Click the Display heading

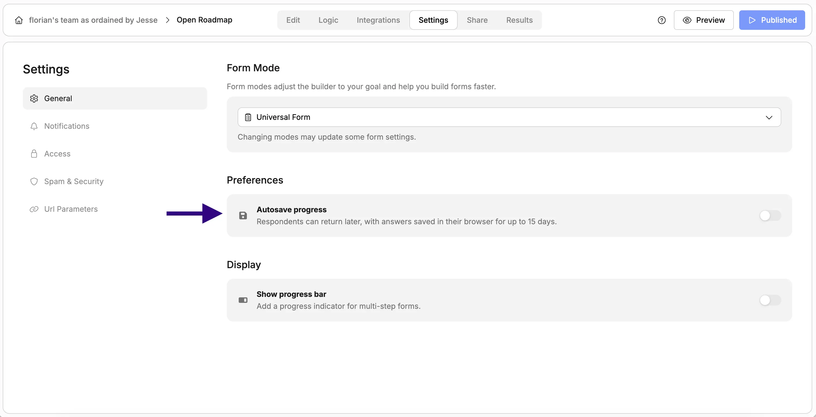coord(244,265)
